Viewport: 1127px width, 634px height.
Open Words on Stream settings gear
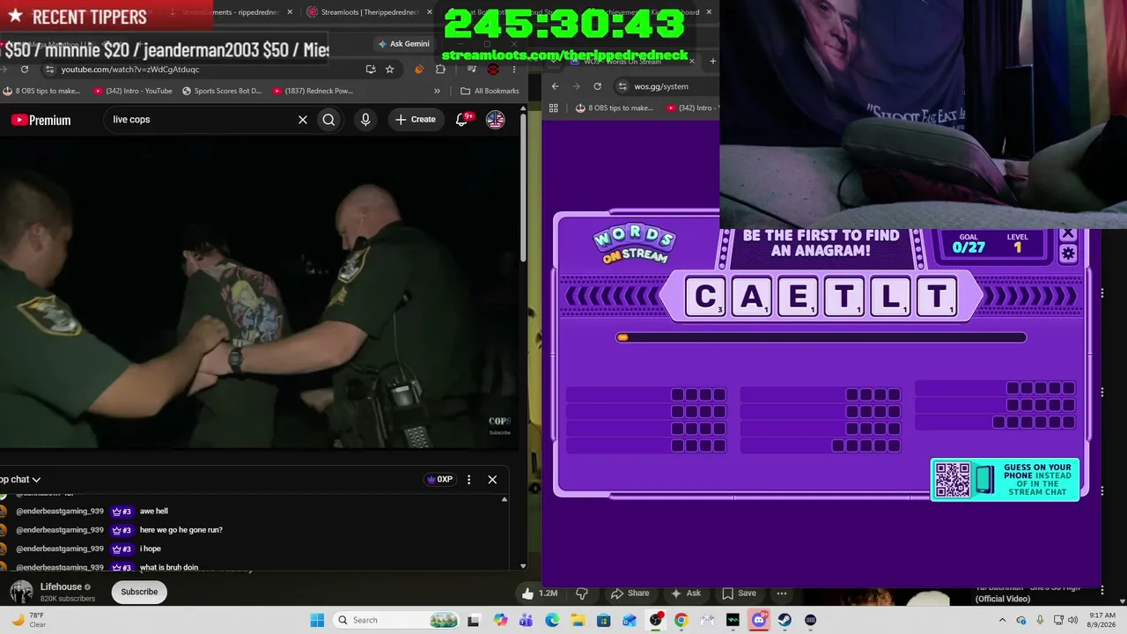(x=1068, y=254)
